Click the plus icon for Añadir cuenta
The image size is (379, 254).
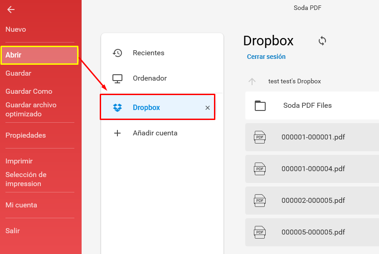click(117, 133)
